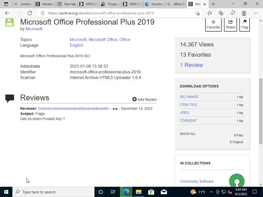
Task: Open the Microsoft author link
Action: click(34, 29)
